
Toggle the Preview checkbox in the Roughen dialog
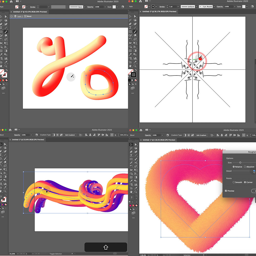tap(226, 191)
